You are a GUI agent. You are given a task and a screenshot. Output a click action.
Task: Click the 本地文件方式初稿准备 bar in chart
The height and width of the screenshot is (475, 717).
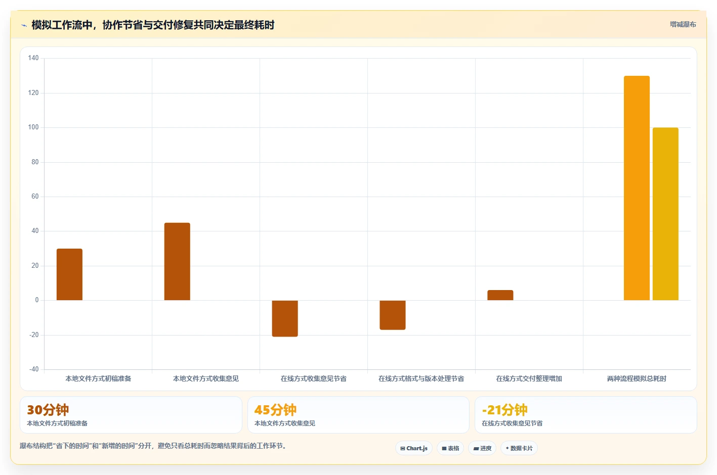pyautogui.click(x=69, y=274)
